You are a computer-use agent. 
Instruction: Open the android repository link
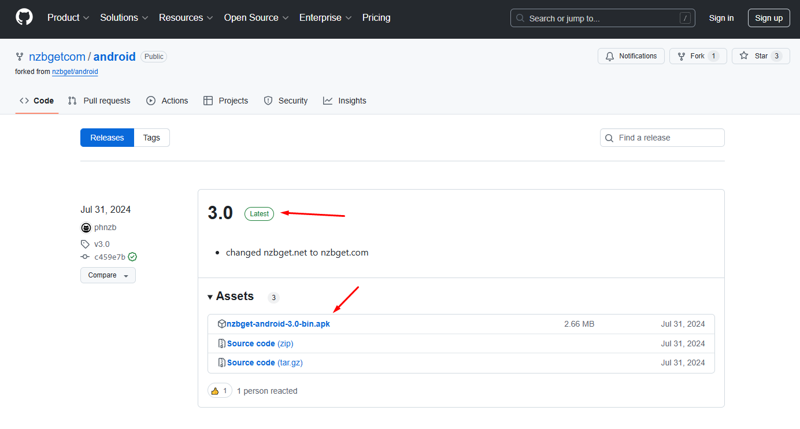tap(114, 57)
